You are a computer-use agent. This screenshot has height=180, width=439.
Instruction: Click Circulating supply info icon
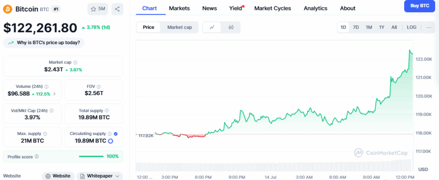pos(110,134)
